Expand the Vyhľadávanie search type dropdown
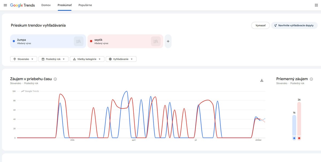Viewport: 321px width, 162px height. click(x=121, y=59)
